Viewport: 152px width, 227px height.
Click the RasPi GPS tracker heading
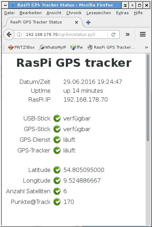tap(74, 63)
